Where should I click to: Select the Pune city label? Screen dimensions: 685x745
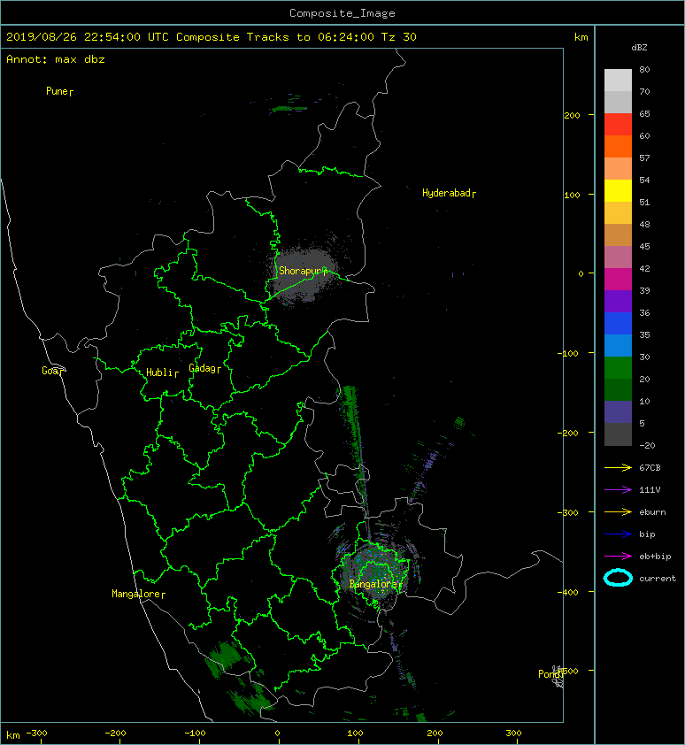pyautogui.click(x=59, y=91)
